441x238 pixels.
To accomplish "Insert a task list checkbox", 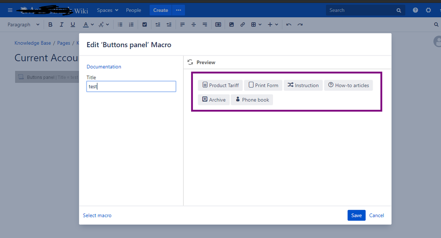I will tap(144, 25).
